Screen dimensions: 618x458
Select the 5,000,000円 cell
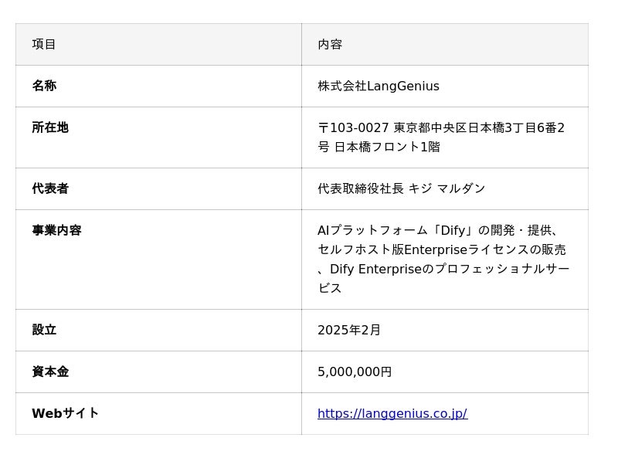pyautogui.click(x=445, y=372)
